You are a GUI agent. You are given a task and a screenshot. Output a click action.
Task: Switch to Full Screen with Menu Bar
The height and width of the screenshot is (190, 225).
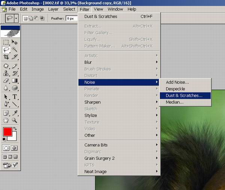tap(10, 157)
